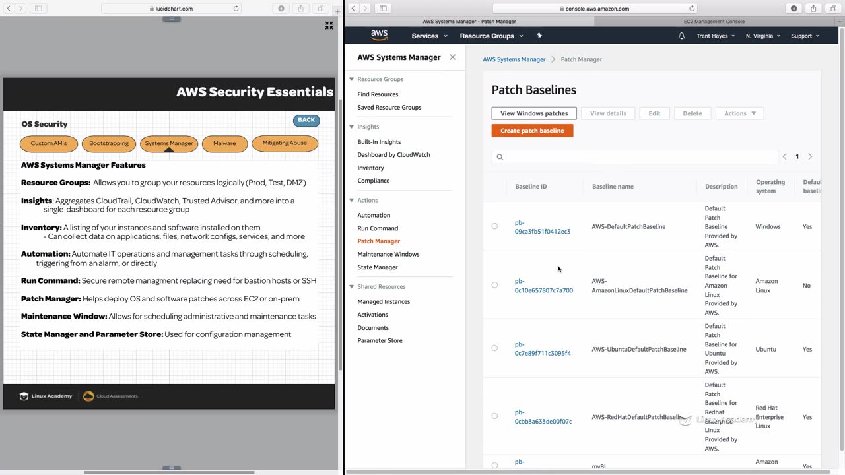
Task: Click share icon in the AWS console window
Action: pyautogui.click(x=813, y=9)
